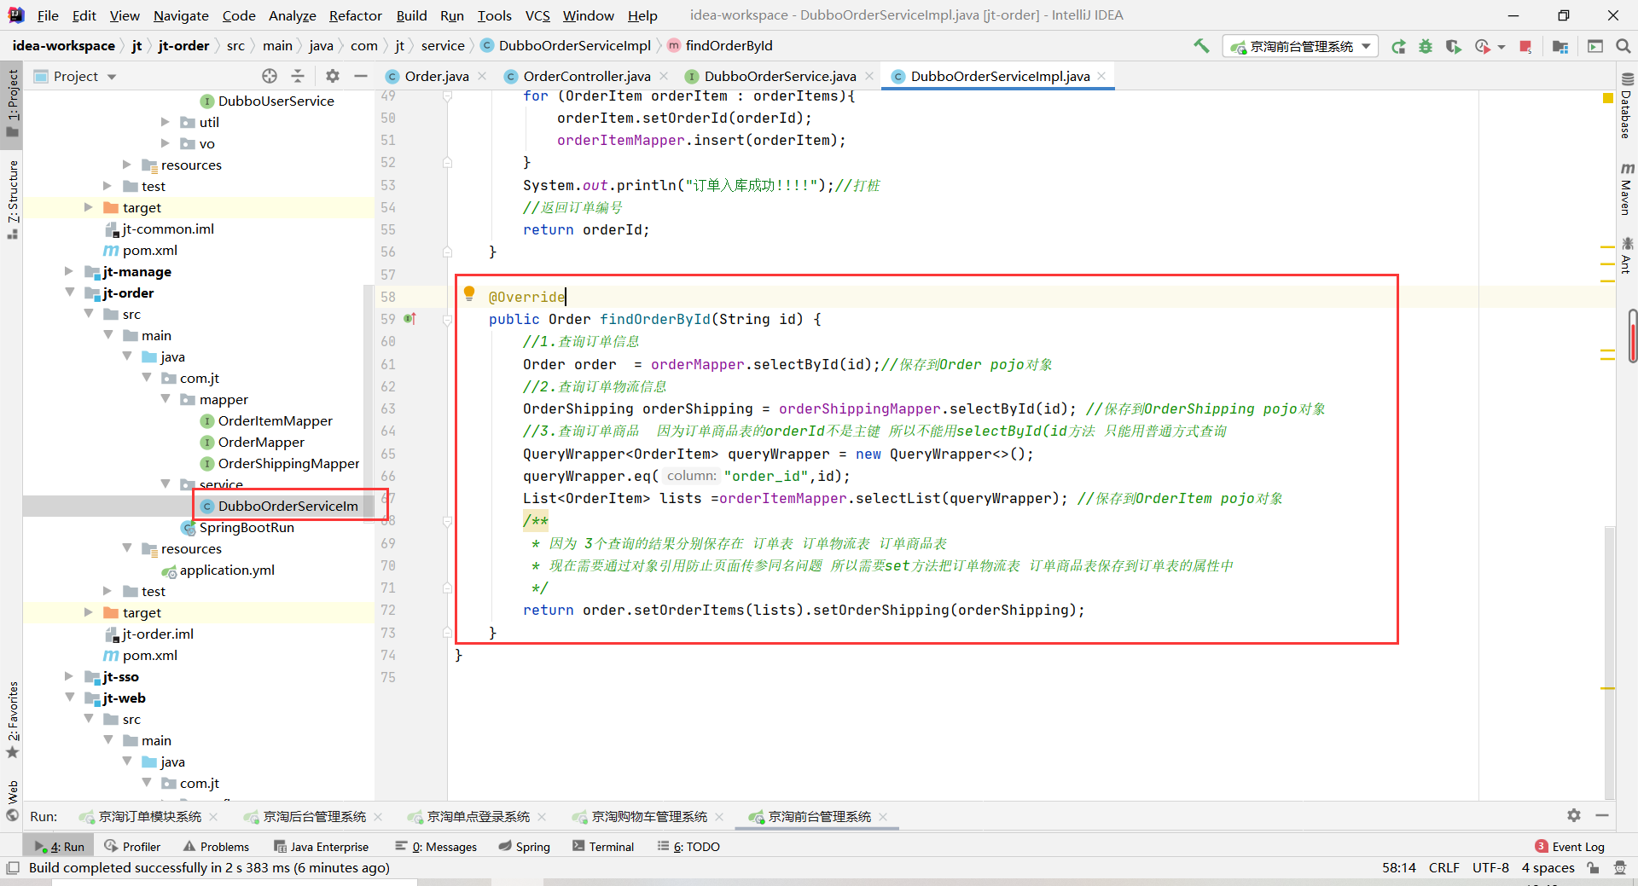Open the 6: TODO tool window
Image resolution: width=1638 pixels, height=886 pixels.
click(688, 847)
